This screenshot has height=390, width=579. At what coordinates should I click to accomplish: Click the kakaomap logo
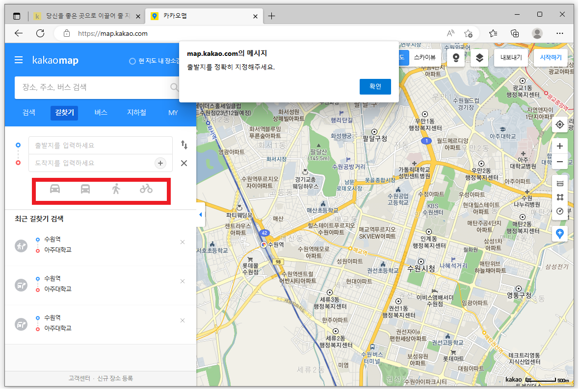(x=55, y=60)
